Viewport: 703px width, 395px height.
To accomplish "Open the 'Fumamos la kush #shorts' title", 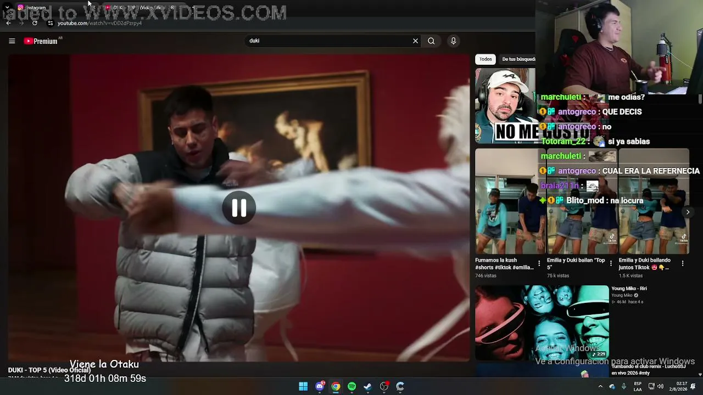I will click(x=504, y=264).
